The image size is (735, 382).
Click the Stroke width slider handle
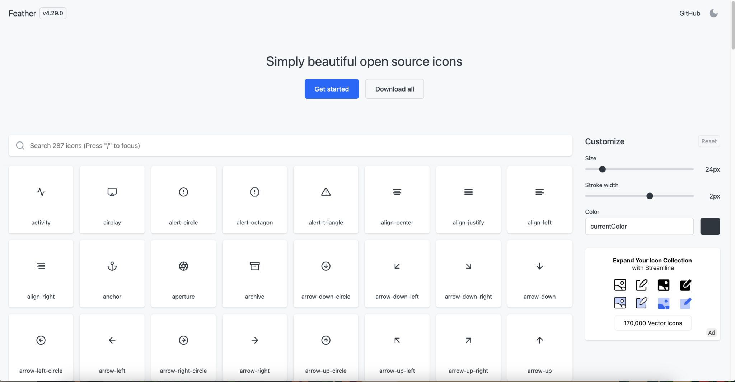(650, 196)
